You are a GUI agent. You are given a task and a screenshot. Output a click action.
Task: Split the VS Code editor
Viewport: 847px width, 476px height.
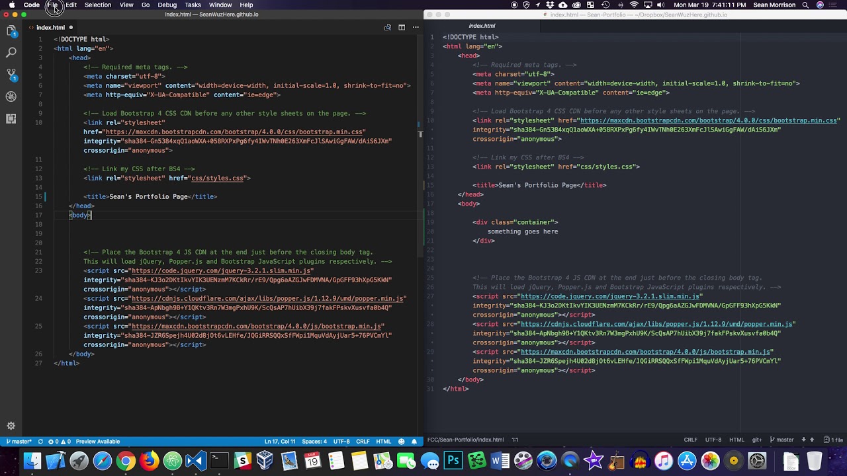coord(402,27)
